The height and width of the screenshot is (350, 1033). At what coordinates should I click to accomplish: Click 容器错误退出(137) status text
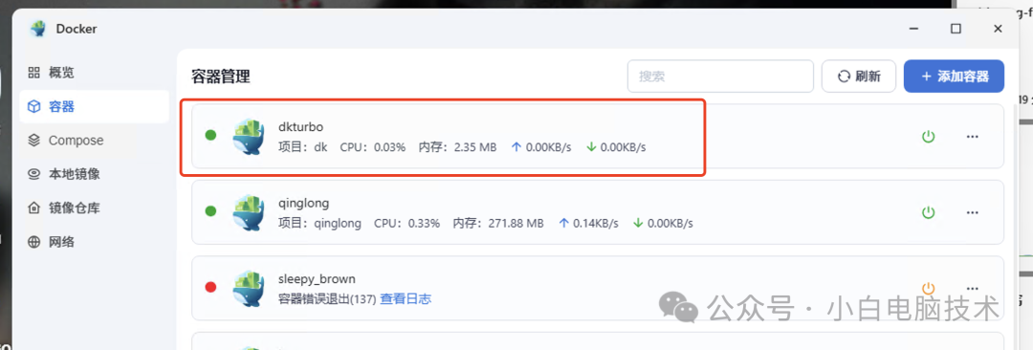coord(327,298)
